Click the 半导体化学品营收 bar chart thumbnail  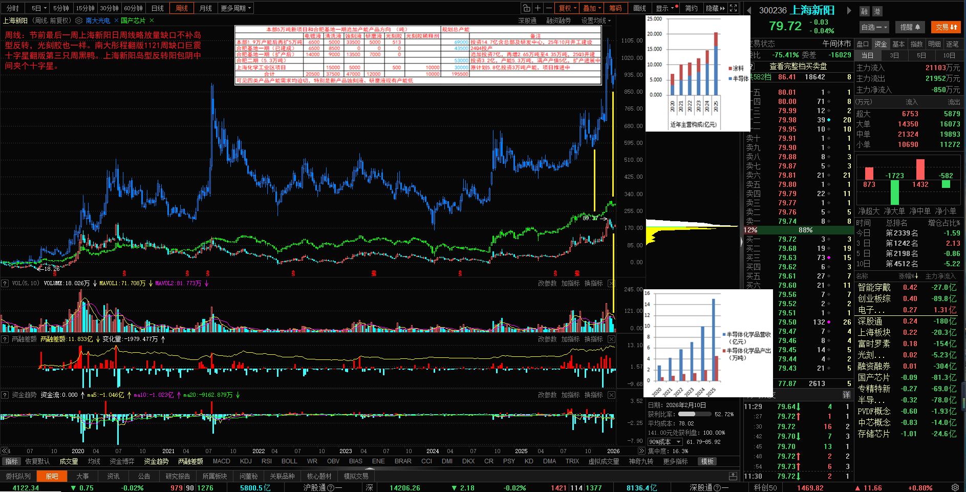click(x=708, y=343)
